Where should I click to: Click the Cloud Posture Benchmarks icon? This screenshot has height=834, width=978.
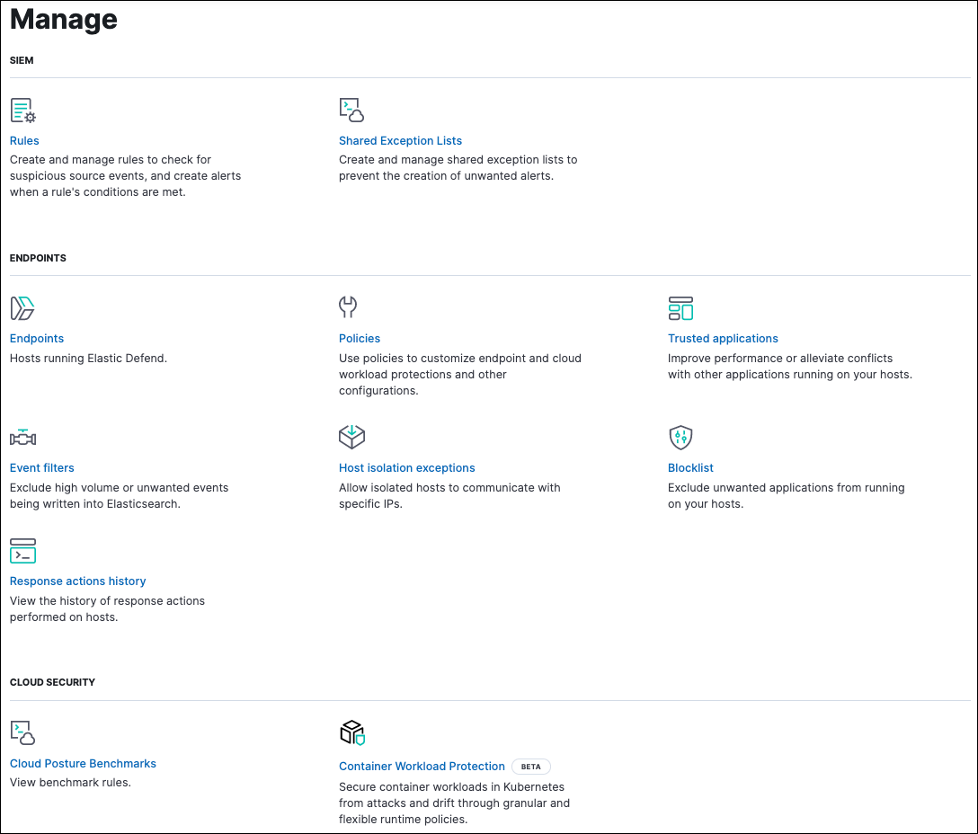click(x=22, y=732)
